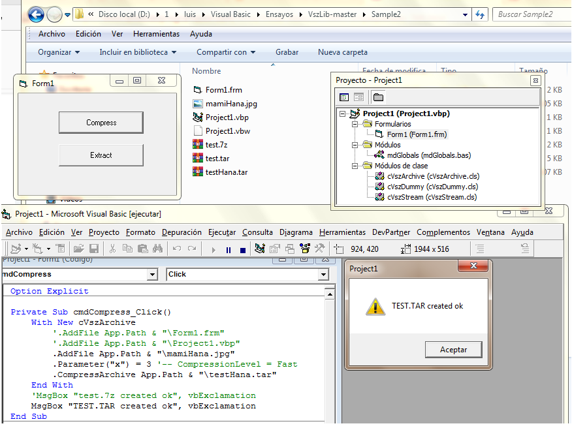Open the Object Browser toolbar icon

[305, 249]
